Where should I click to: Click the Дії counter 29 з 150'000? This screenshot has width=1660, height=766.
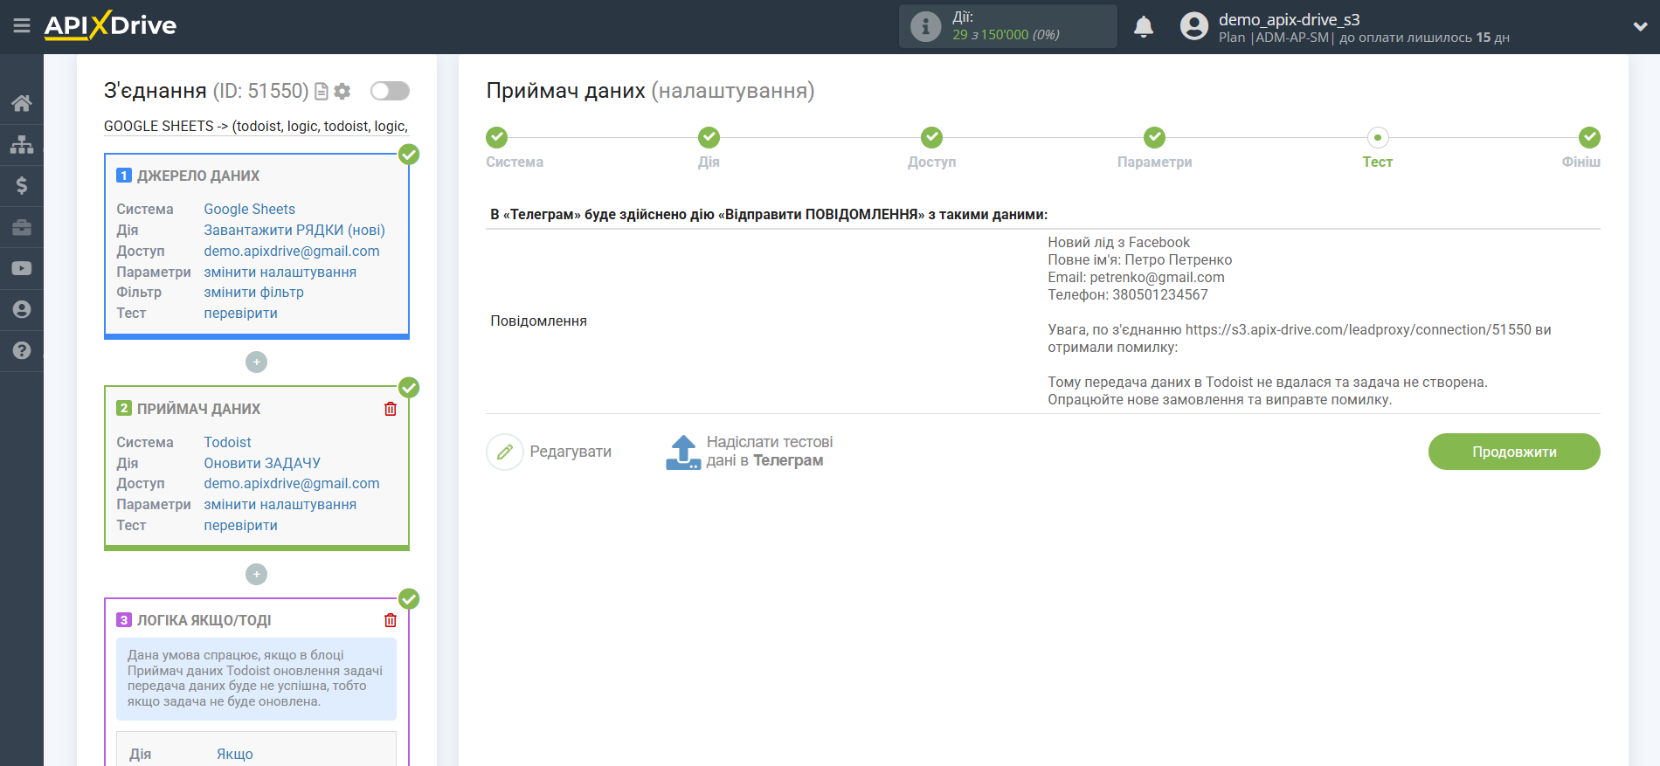click(x=1006, y=35)
